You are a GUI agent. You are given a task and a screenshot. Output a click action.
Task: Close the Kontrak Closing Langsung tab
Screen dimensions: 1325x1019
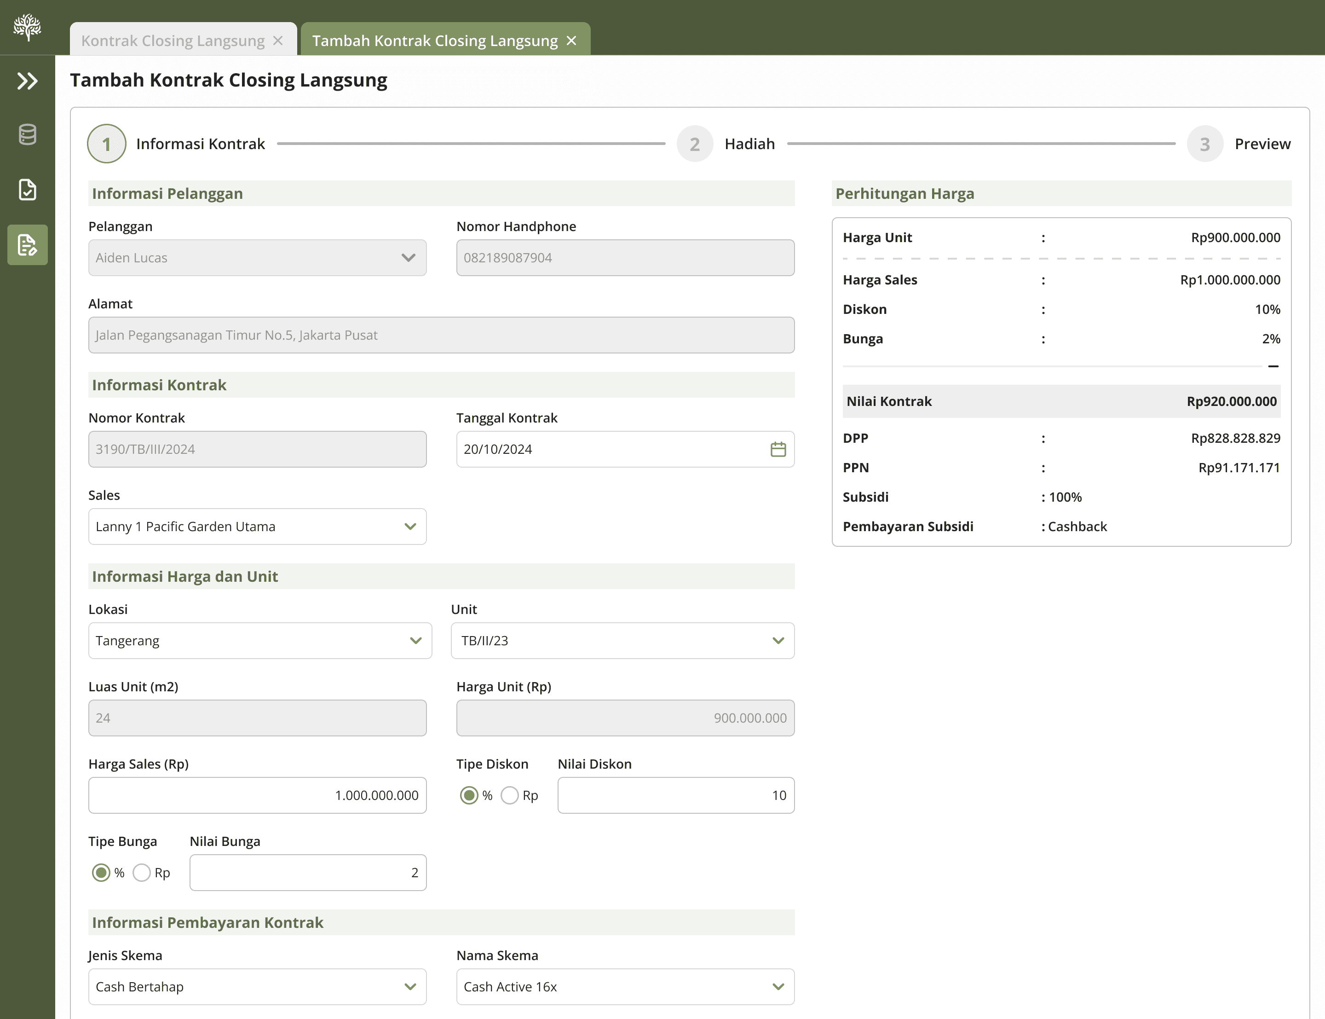[278, 41]
